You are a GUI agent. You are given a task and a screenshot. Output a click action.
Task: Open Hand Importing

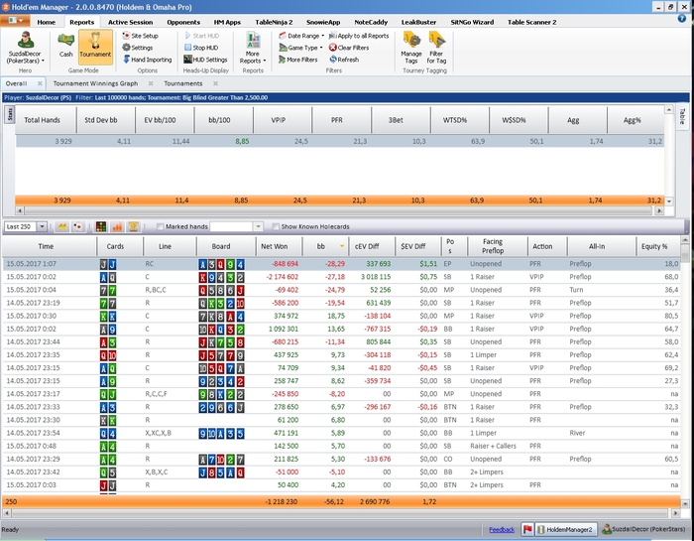tap(148, 60)
